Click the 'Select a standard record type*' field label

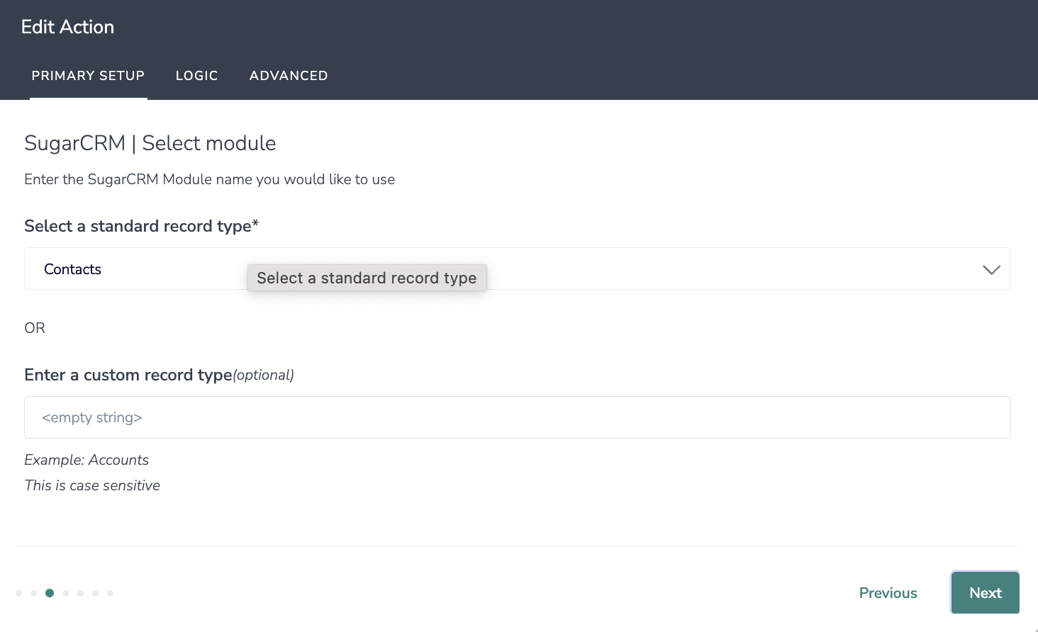pyautogui.click(x=142, y=226)
